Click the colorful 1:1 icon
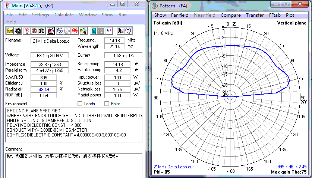Viewport: 312px width, 178px height. click(108, 31)
